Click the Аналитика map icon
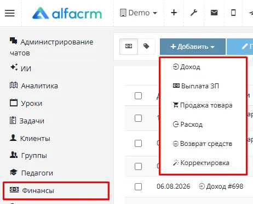 (14, 85)
